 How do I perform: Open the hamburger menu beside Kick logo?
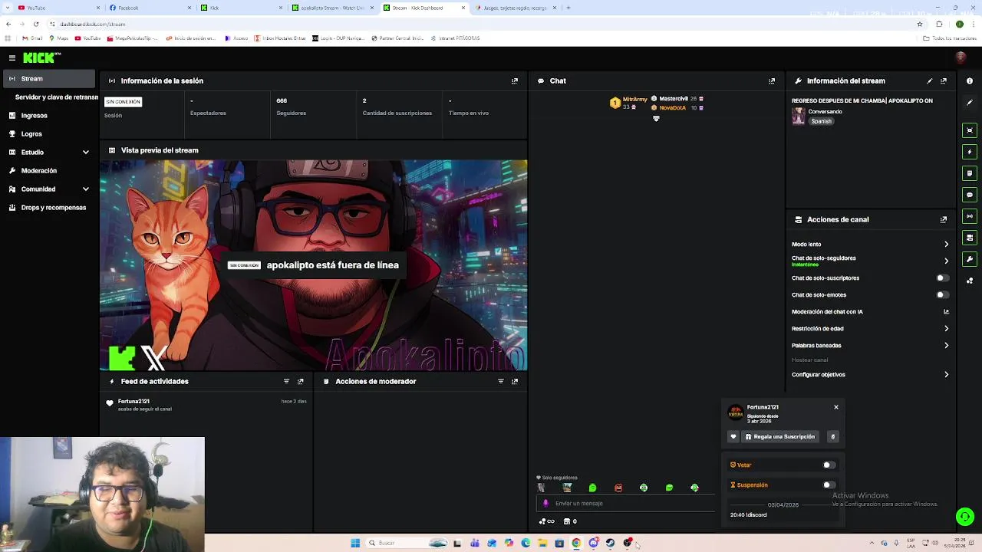tap(12, 58)
